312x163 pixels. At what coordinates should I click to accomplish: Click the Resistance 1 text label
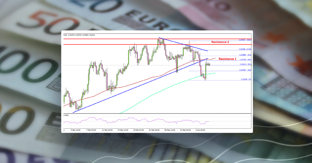coord(227,59)
